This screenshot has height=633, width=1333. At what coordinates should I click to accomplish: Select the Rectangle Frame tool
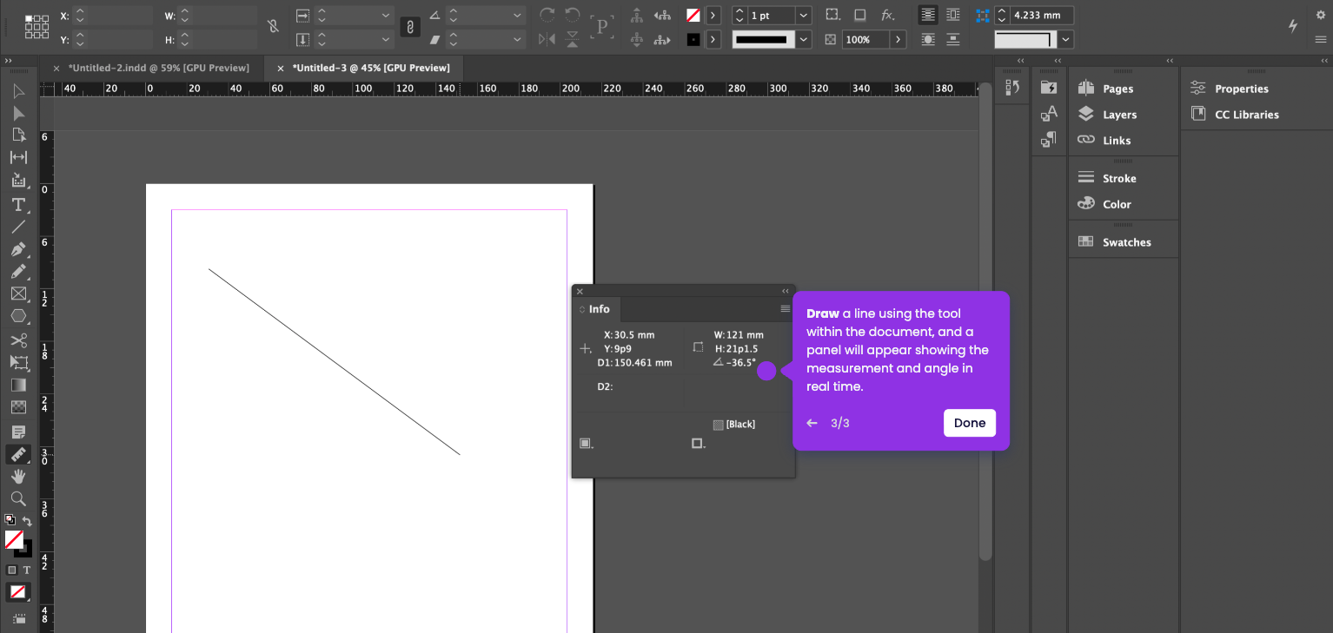click(18, 294)
